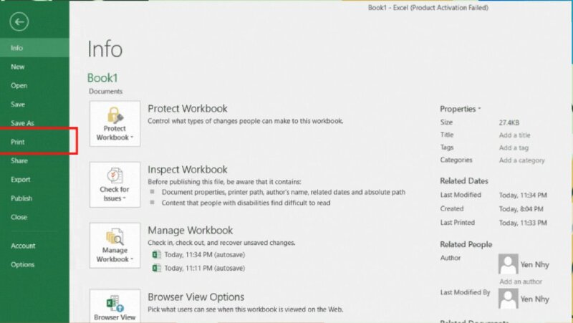Select Save As in the sidebar
The image size is (573, 323).
tap(22, 123)
